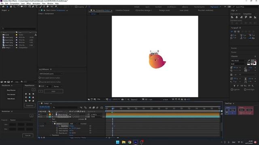Open the font style Bold dropdown
Viewport: 259px width, 145px height.
point(238,64)
